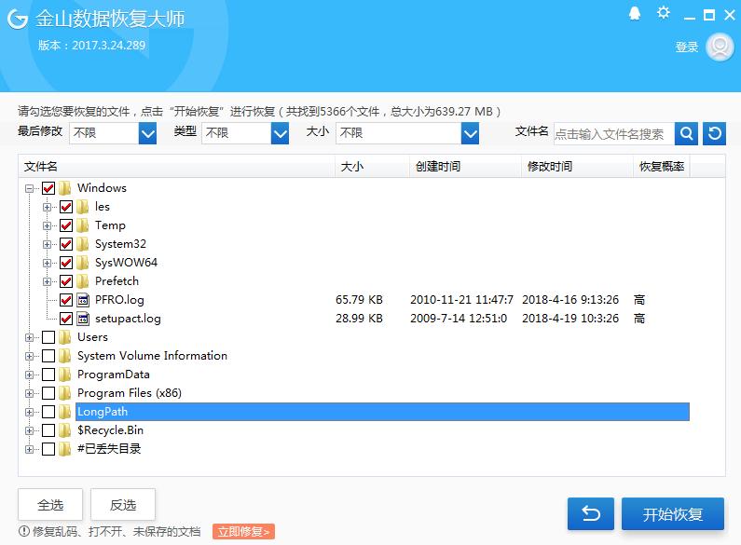
Task: Click the user avatar icon
Action: point(720,47)
